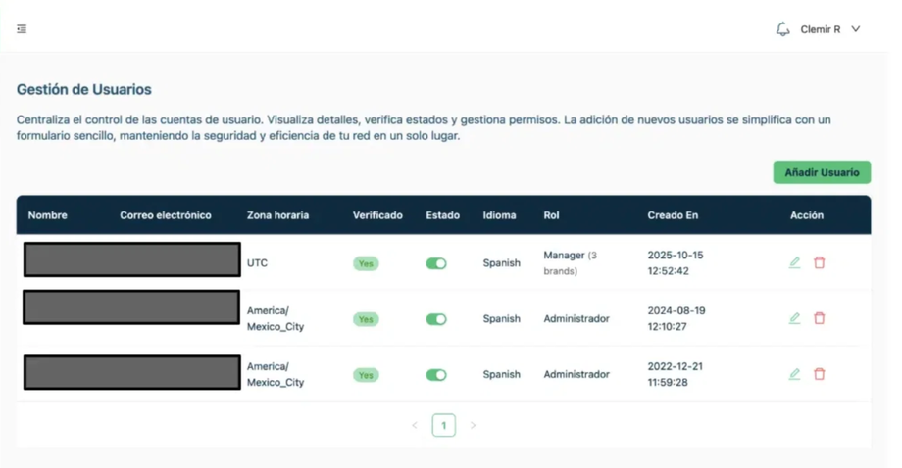902x468 pixels.
Task: Click the Creado En column header
Action: 673,215
